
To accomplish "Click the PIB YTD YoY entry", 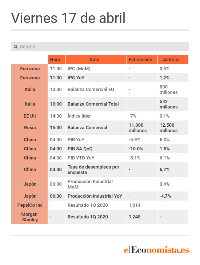I will 81,158.
